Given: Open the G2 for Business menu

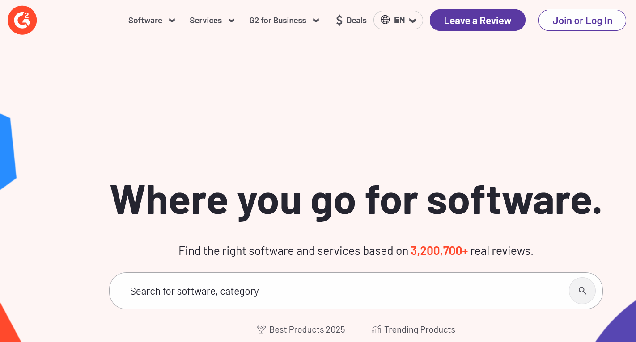Looking at the screenshot, I should pos(278,21).
